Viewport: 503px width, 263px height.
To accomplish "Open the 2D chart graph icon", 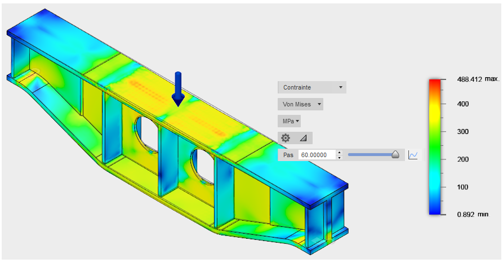I will [413, 155].
